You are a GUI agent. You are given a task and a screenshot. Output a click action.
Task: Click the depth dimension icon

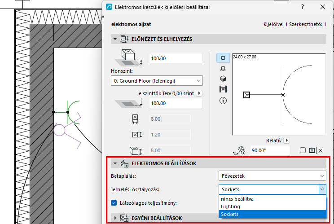click(x=137, y=135)
